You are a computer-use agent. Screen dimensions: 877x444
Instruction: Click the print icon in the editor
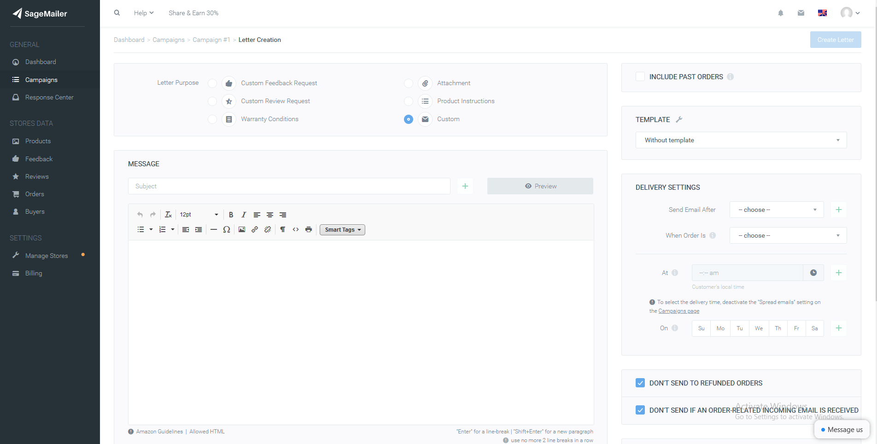coord(309,229)
